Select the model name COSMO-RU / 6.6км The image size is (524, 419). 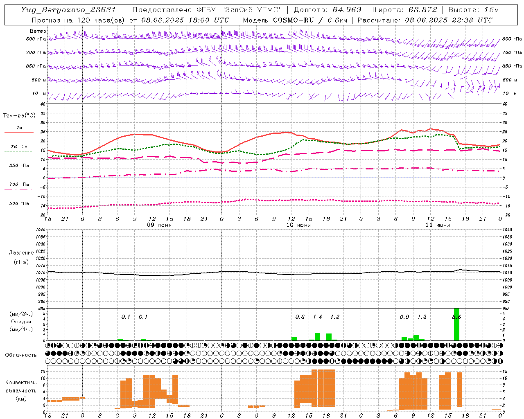pos(310,20)
